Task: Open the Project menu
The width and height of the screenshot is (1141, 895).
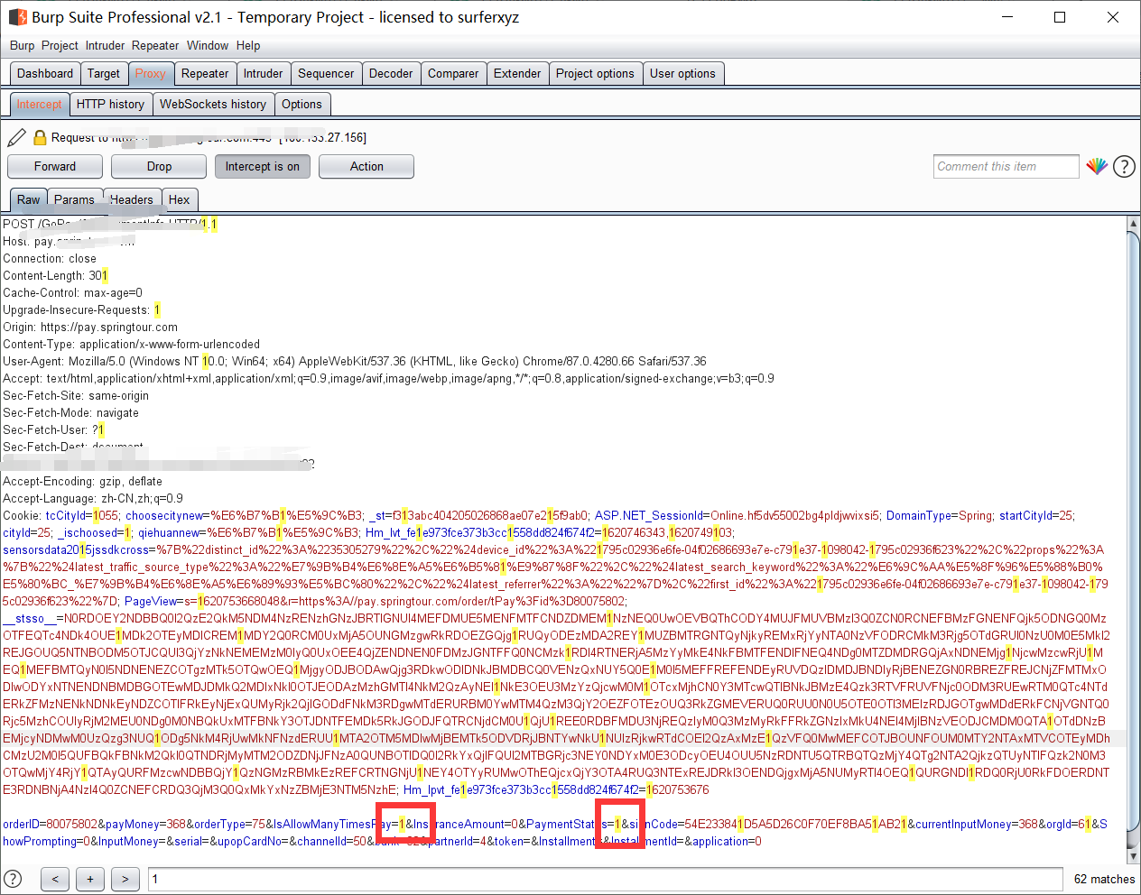Action: tap(60, 45)
